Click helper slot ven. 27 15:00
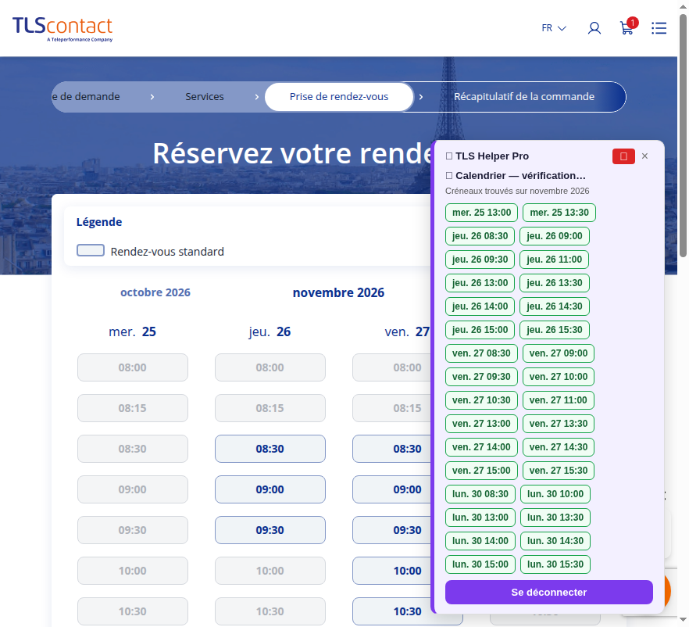This screenshot has height=627, width=689. (x=481, y=471)
